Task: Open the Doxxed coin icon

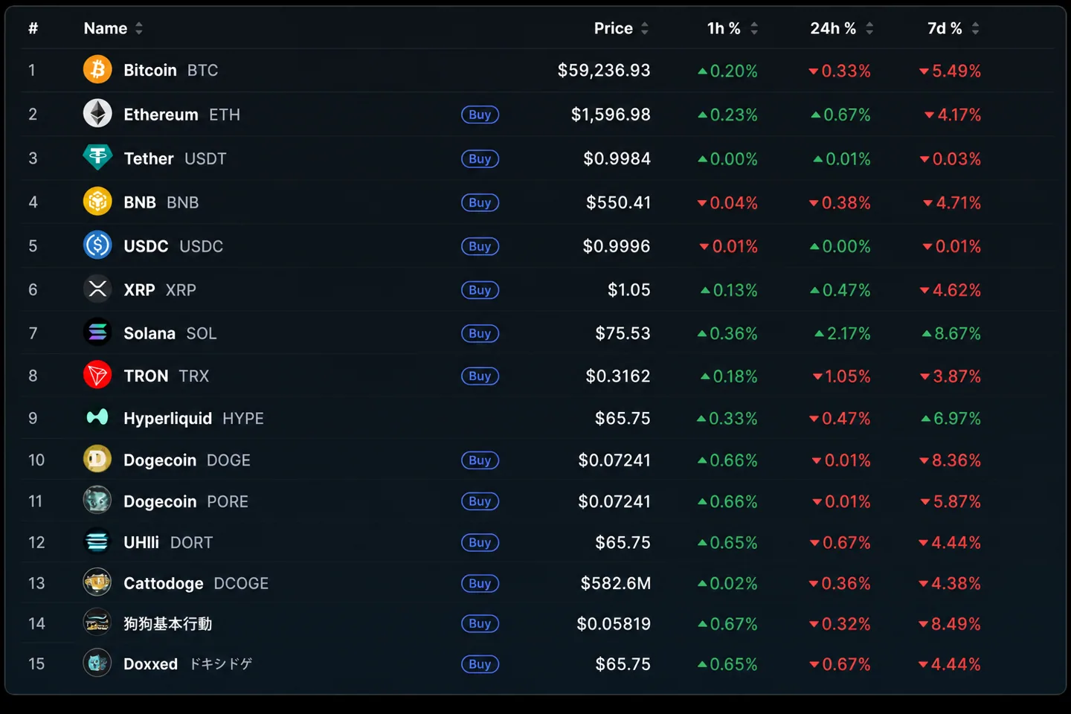Action: pos(97,663)
